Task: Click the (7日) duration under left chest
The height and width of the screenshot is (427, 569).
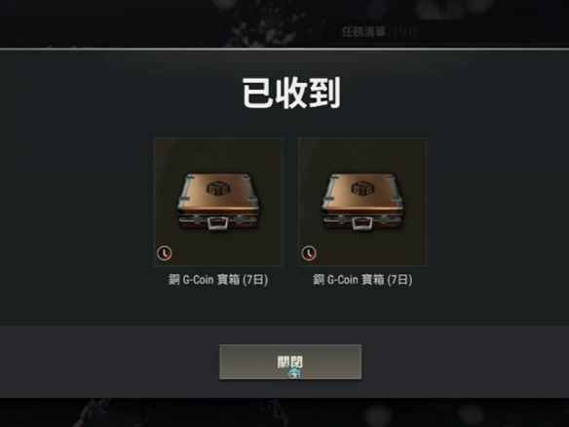Action: click(255, 280)
